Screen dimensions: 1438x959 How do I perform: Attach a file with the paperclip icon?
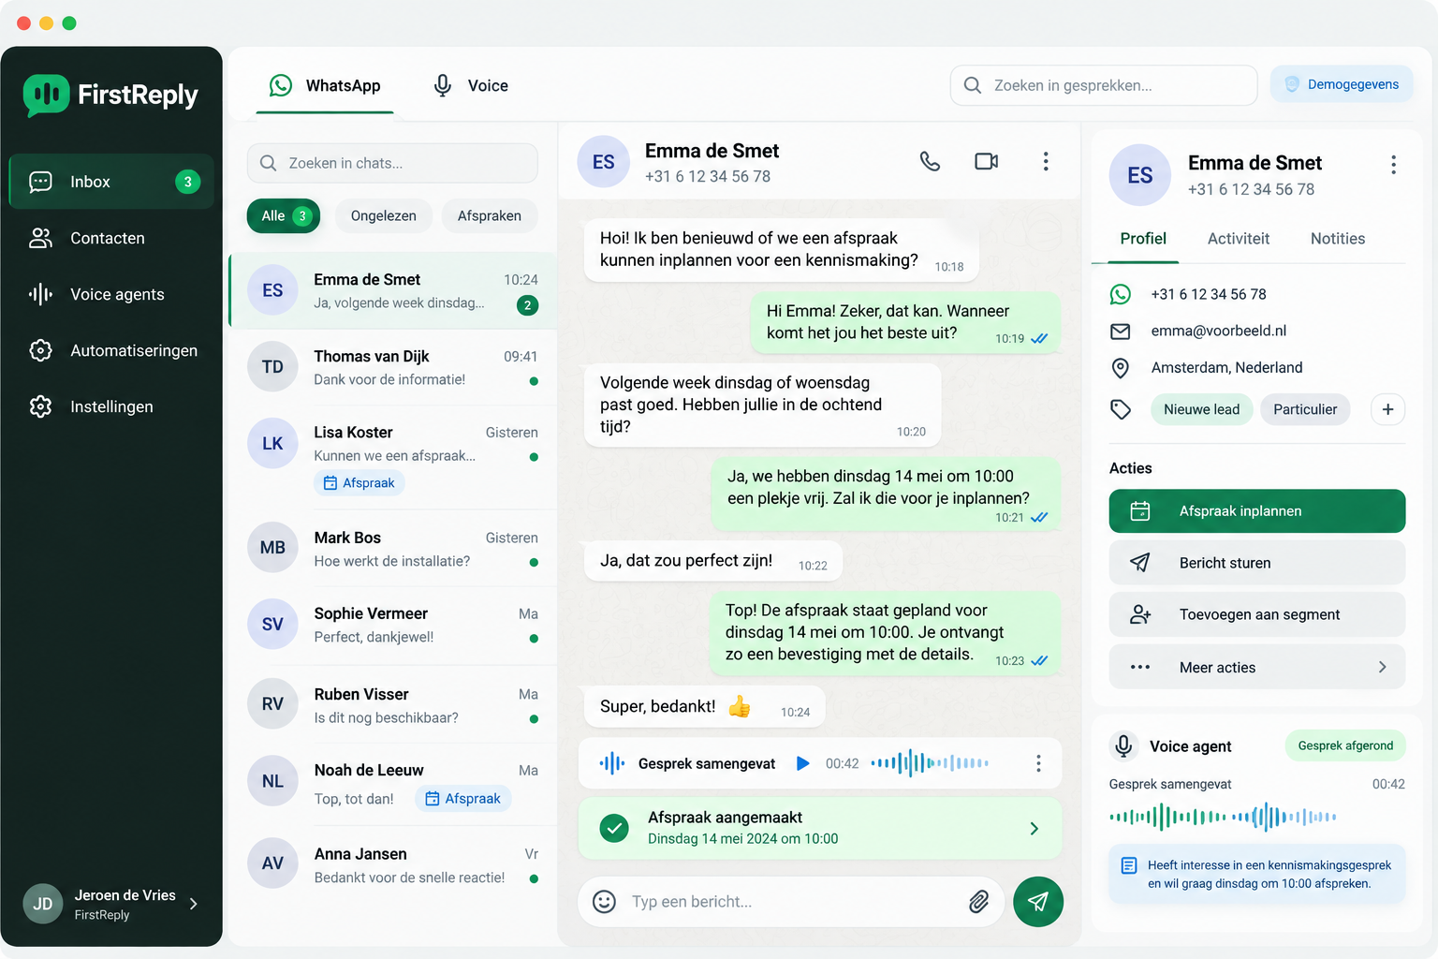pyautogui.click(x=978, y=902)
